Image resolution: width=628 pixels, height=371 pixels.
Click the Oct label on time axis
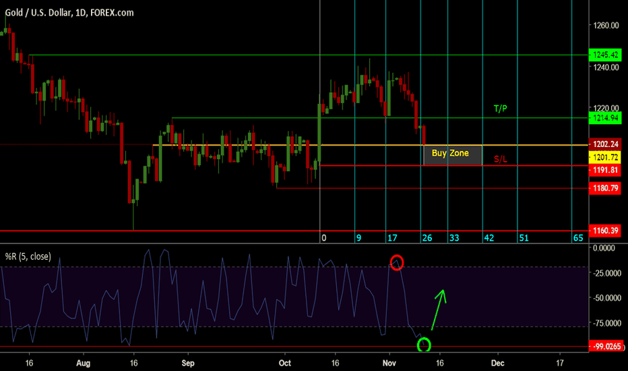[x=285, y=363]
